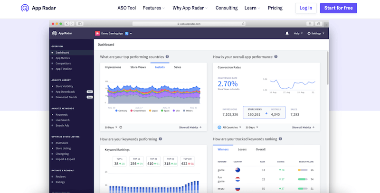Click the Log in button
This screenshot has width=380, height=193.
pyautogui.click(x=306, y=8)
